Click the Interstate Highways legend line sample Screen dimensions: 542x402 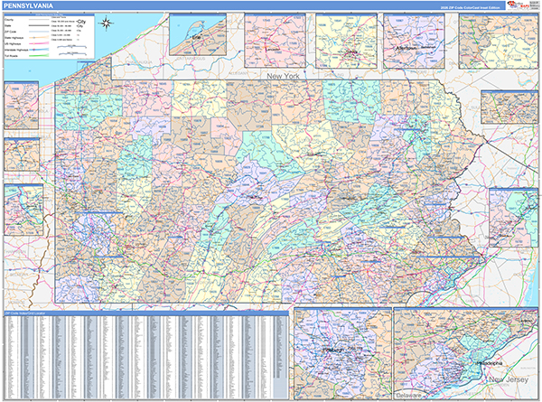point(39,50)
